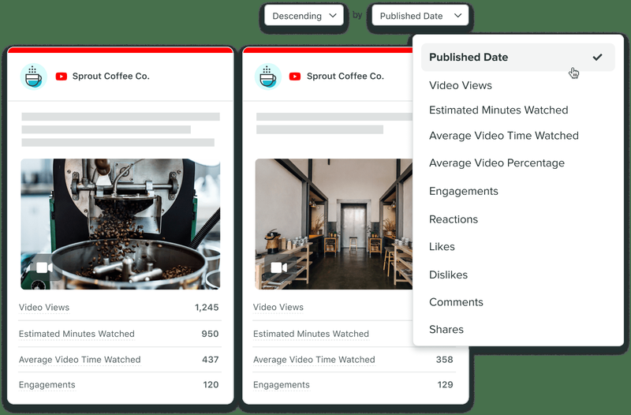Click the Video Views label on second card
The image size is (631, 415).
coord(278,308)
